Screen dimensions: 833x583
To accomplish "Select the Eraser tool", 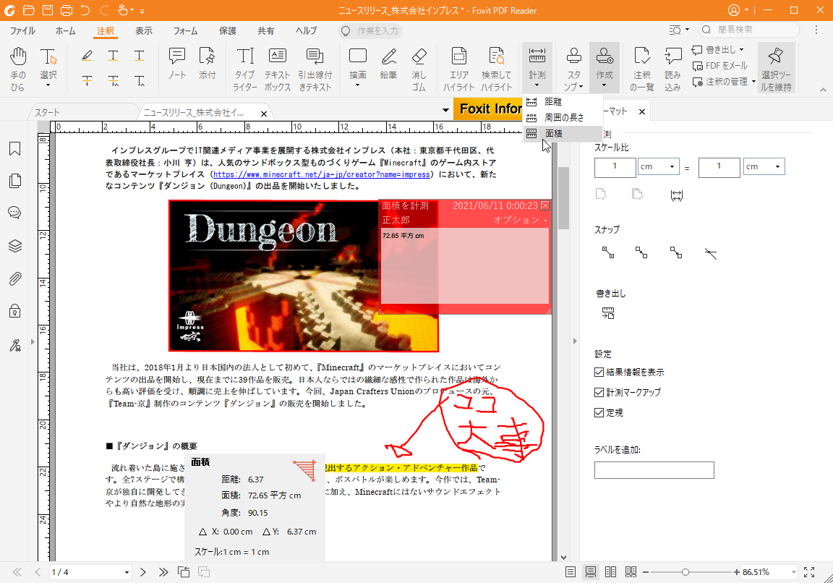I will coord(419,69).
